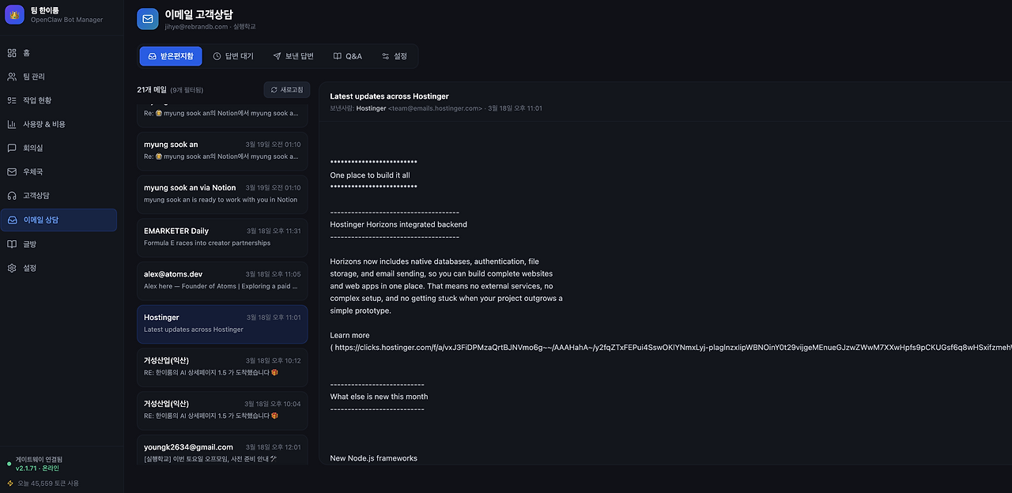Click the 'OpenClaw Bot Manager' subtitle
The image size is (1012, 493).
click(x=66, y=20)
